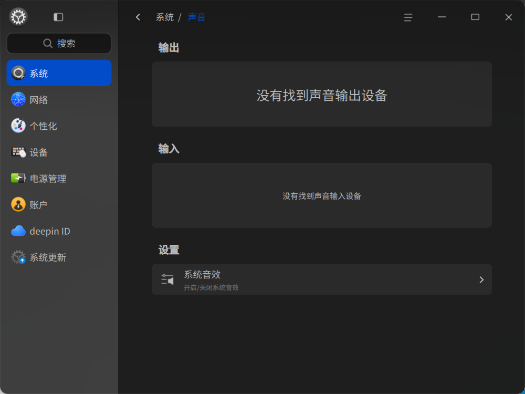The image size is (525, 394).
Task: Select 系统 in the sidebar
Action: pos(59,73)
